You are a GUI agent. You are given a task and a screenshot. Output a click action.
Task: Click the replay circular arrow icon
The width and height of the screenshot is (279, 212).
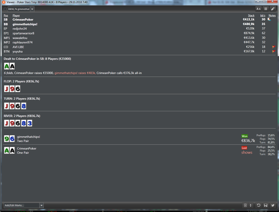[x=259, y=205]
